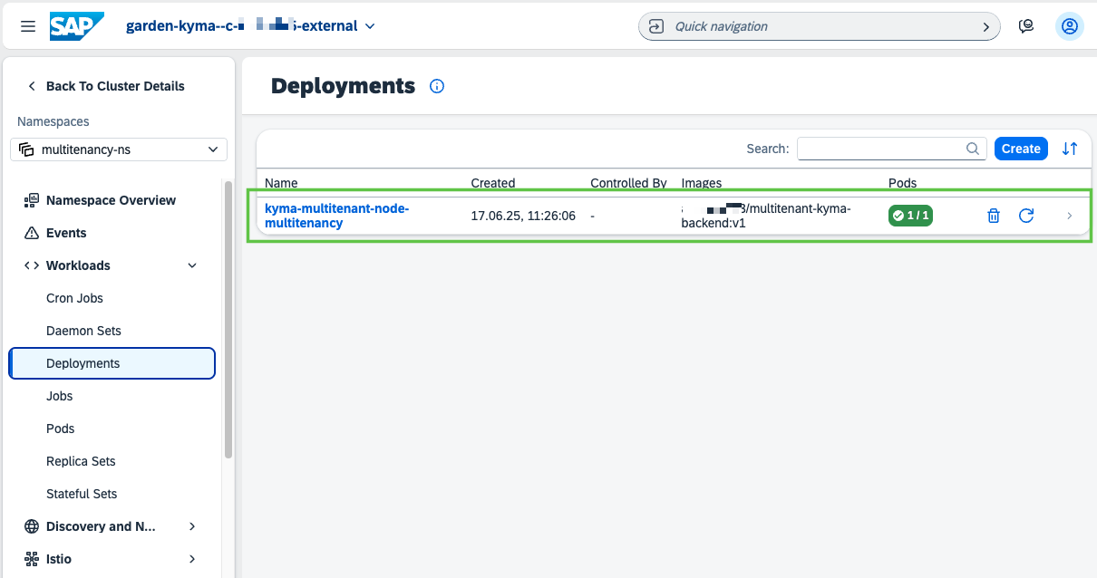Open kyma-multitenant-node-multitenancy deployment link
The height and width of the screenshot is (578, 1097).
(336, 216)
